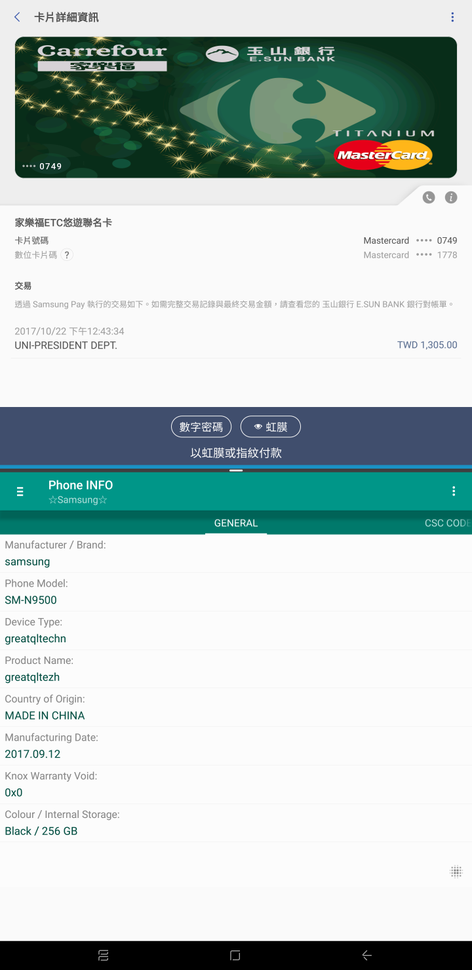The image size is (472, 970).
Task: Open digital card number help question mark
Action: coord(67,255)
